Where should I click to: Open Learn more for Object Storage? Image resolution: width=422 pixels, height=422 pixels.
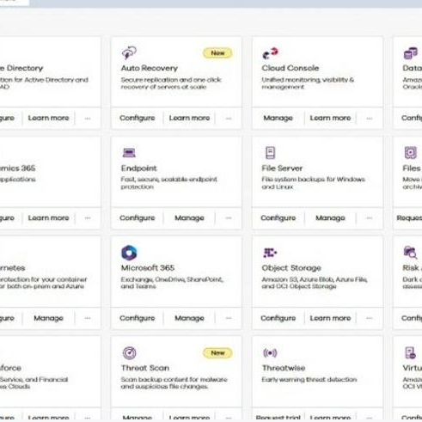330,318
